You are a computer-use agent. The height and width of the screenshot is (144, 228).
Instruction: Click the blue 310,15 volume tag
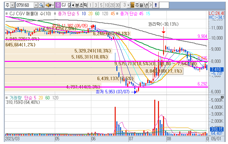click(x=216, y=129)
